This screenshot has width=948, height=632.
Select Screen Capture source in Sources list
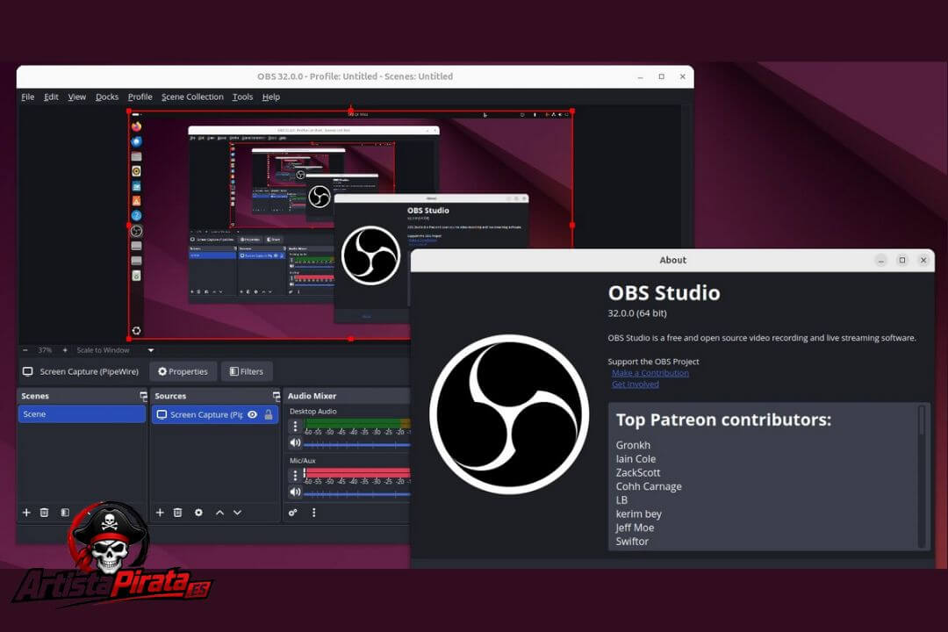tap(215, 414)
